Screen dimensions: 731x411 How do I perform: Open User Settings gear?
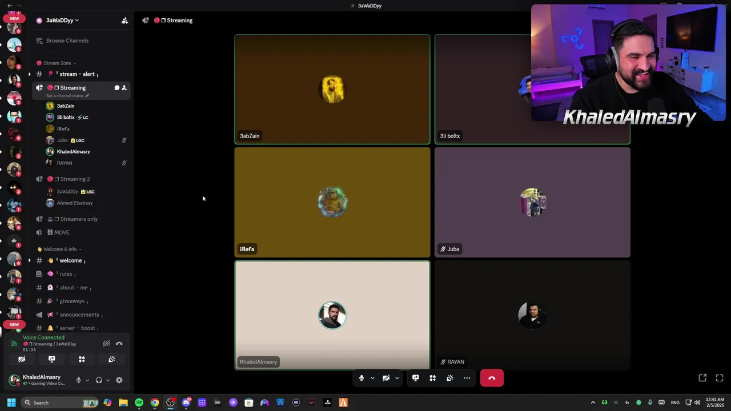coord(119,380)
